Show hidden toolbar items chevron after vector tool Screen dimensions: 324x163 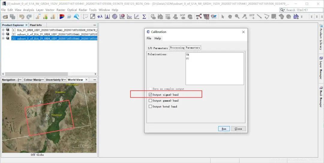[x=302, y=17]
